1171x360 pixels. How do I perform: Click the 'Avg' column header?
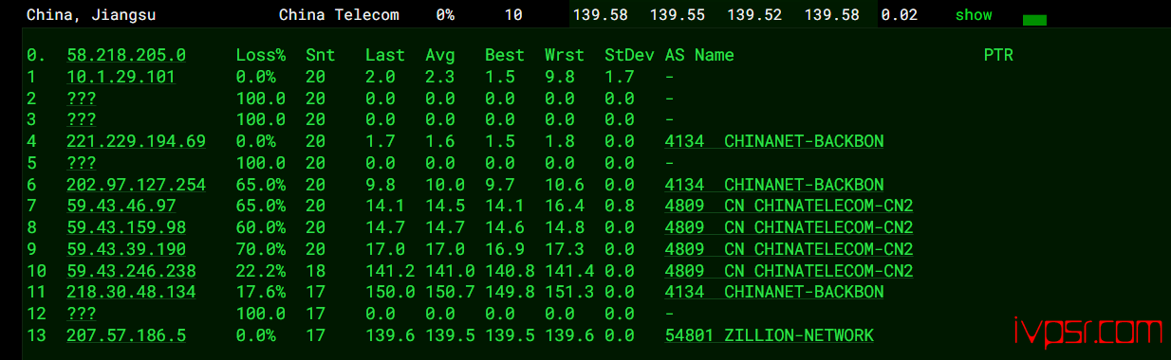440,55
